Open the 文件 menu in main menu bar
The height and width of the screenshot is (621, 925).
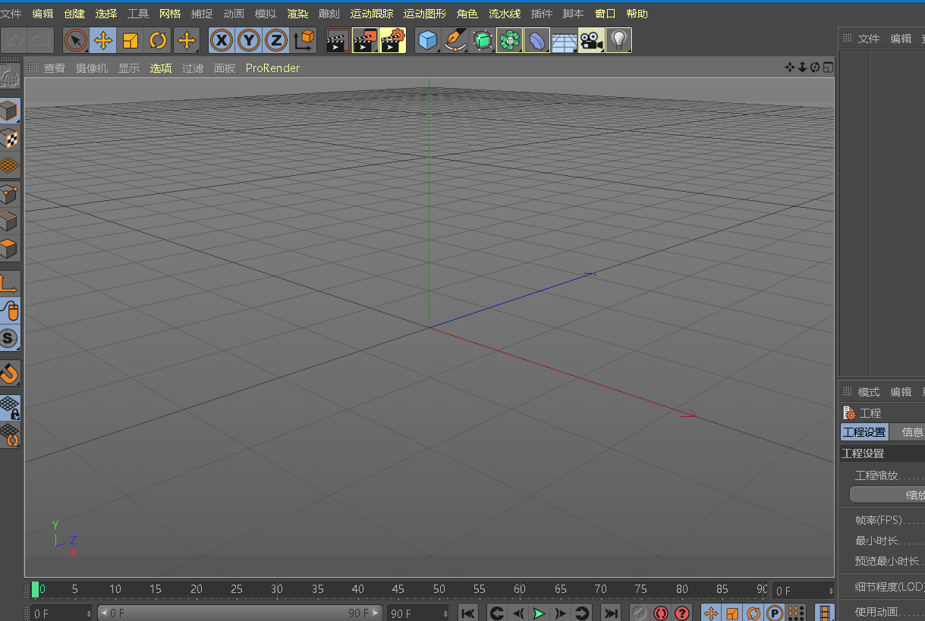pos(11,14)
